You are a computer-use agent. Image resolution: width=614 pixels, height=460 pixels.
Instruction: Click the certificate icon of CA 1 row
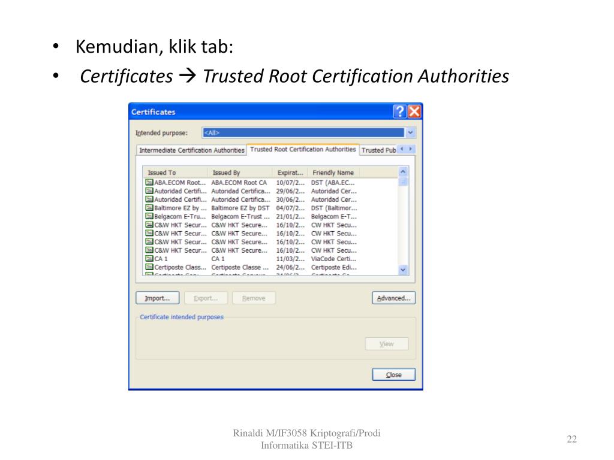(149, 259)
